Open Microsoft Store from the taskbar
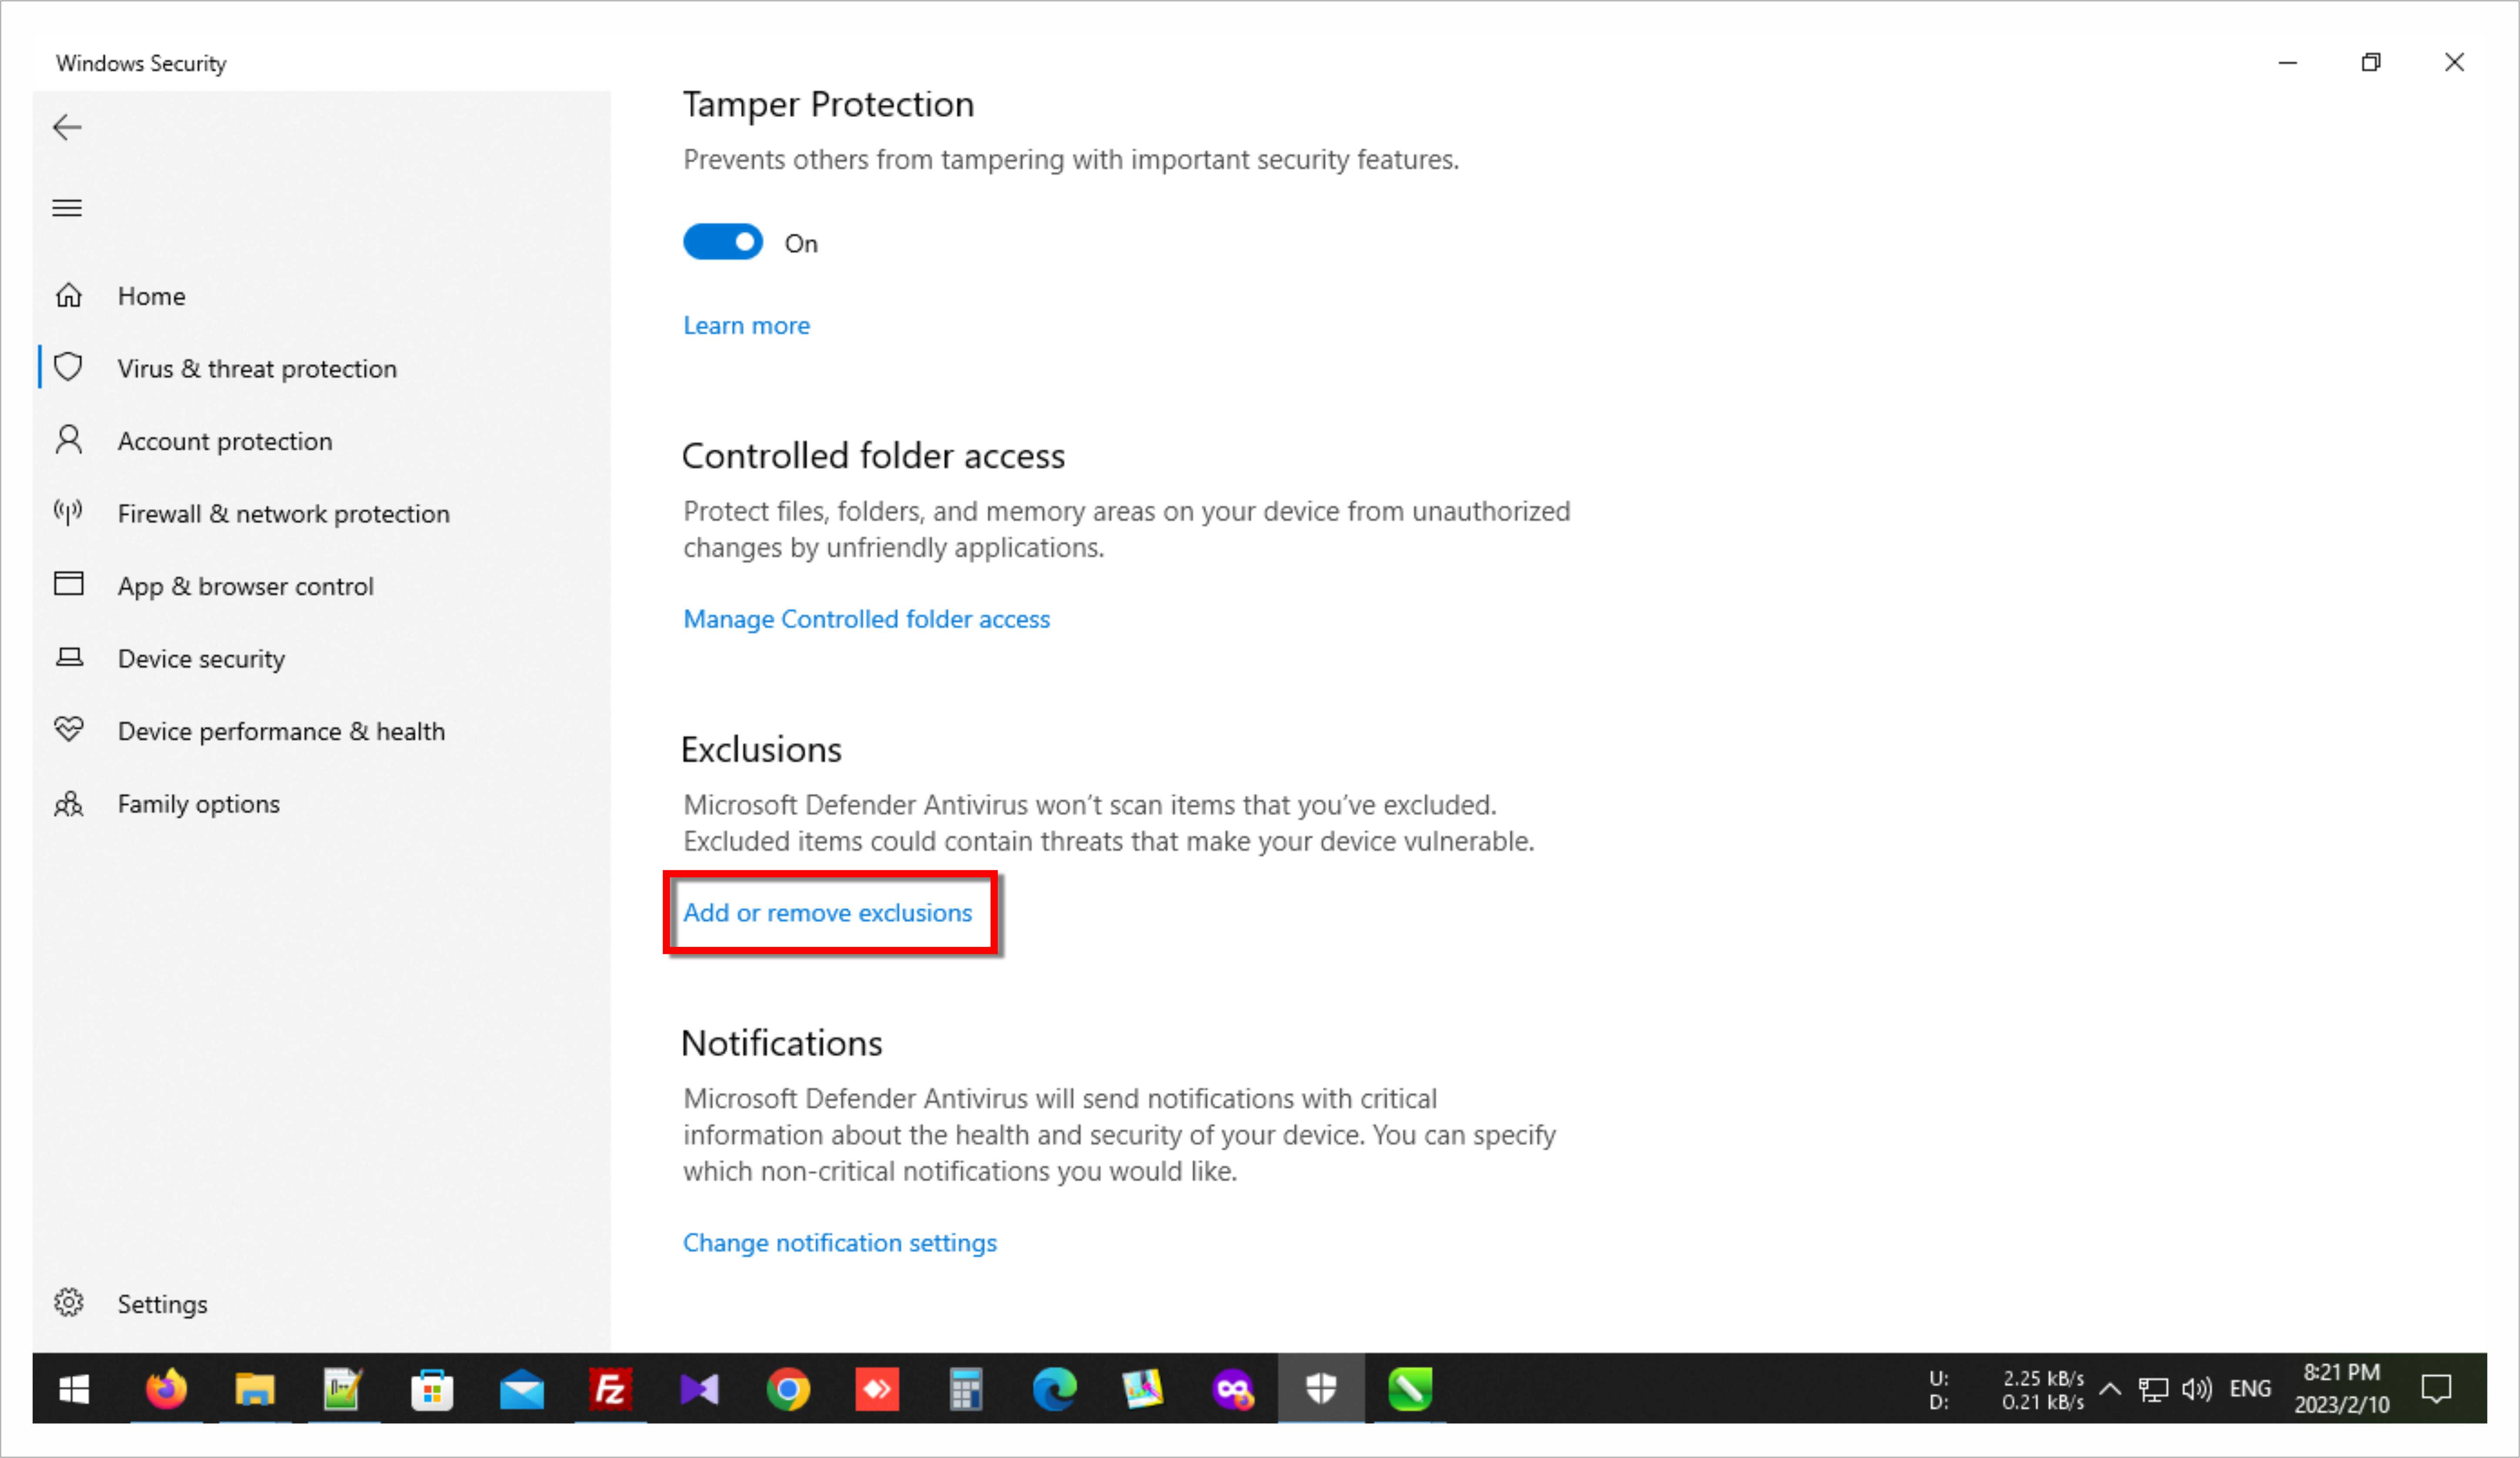 coord(431,1388)
